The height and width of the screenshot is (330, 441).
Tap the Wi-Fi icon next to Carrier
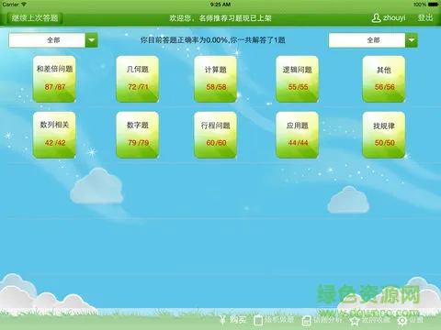click(x=24, y=5)
